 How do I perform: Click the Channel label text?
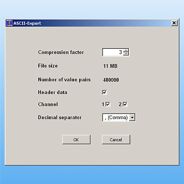click(x=48, y=104)
